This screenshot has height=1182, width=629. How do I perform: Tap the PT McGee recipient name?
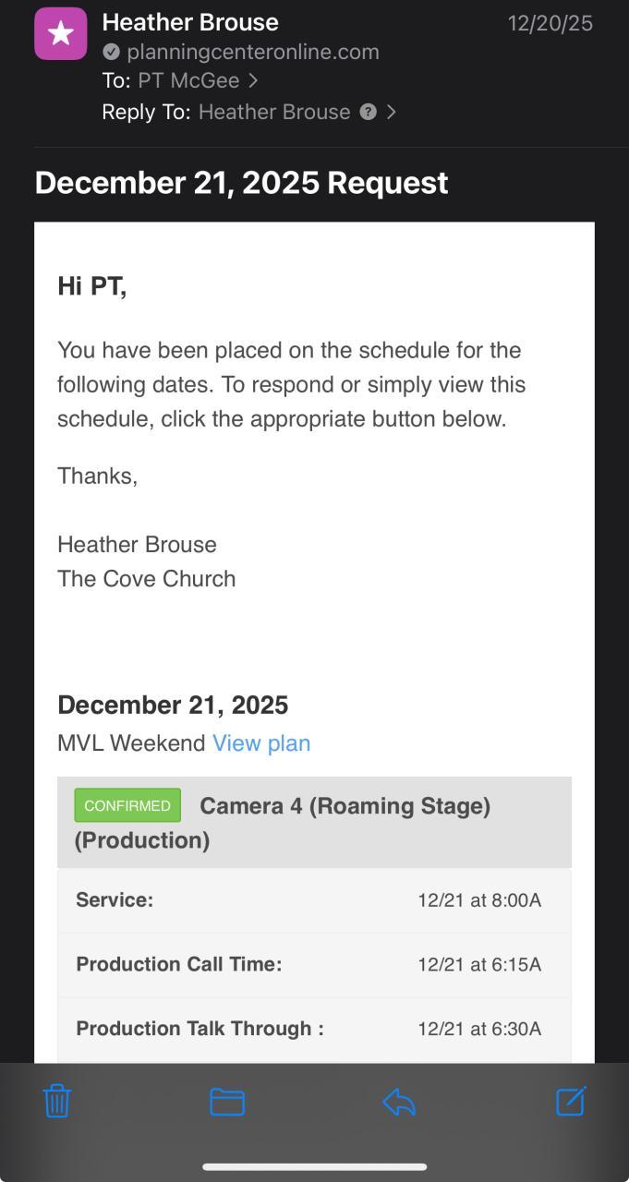pos(188,81)
